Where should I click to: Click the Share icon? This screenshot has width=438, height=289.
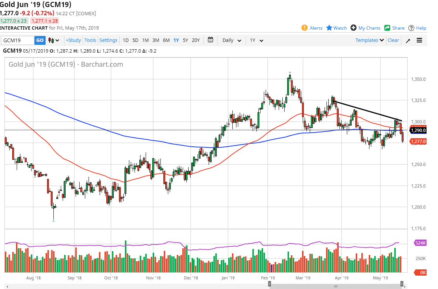(387, 28)
